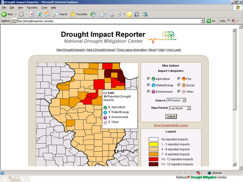Click the Print icon in toolbar
The height and width of the screenshot is (182, 243).
[111, 14]
